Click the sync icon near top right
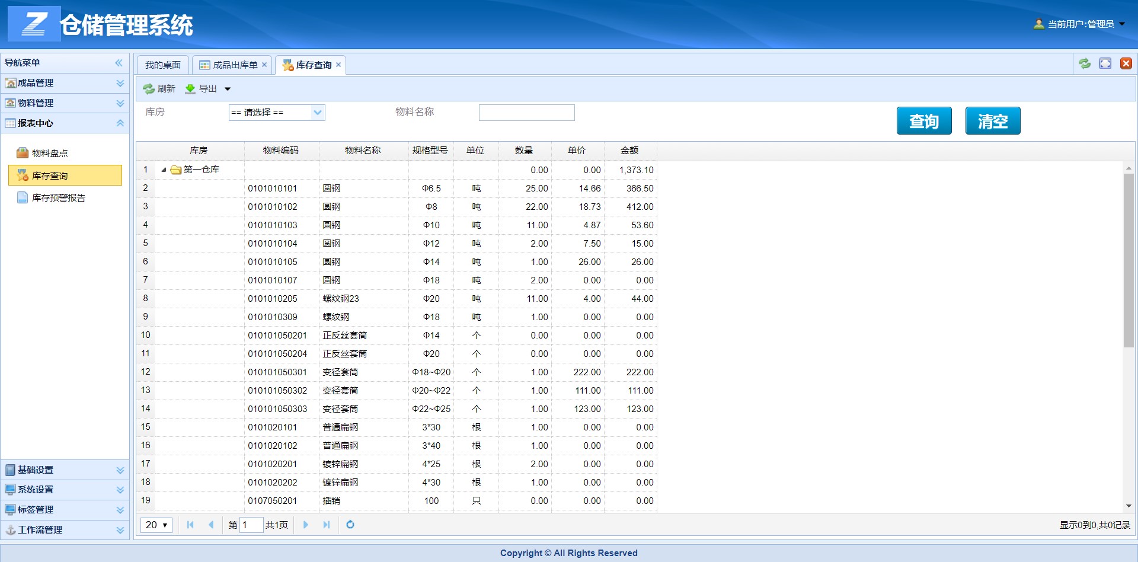Image resolution: width=1138 pixels, height=562 pixels. tap(1085, 63)
